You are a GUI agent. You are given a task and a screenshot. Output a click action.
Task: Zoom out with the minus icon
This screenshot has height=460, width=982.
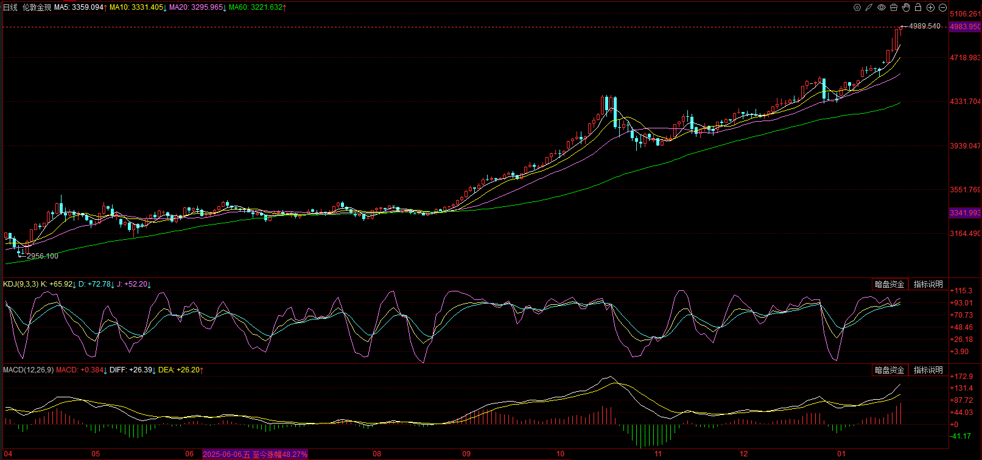tap(942, 7)
